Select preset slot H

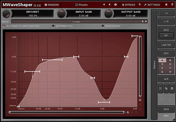click(x=170, y=72)
